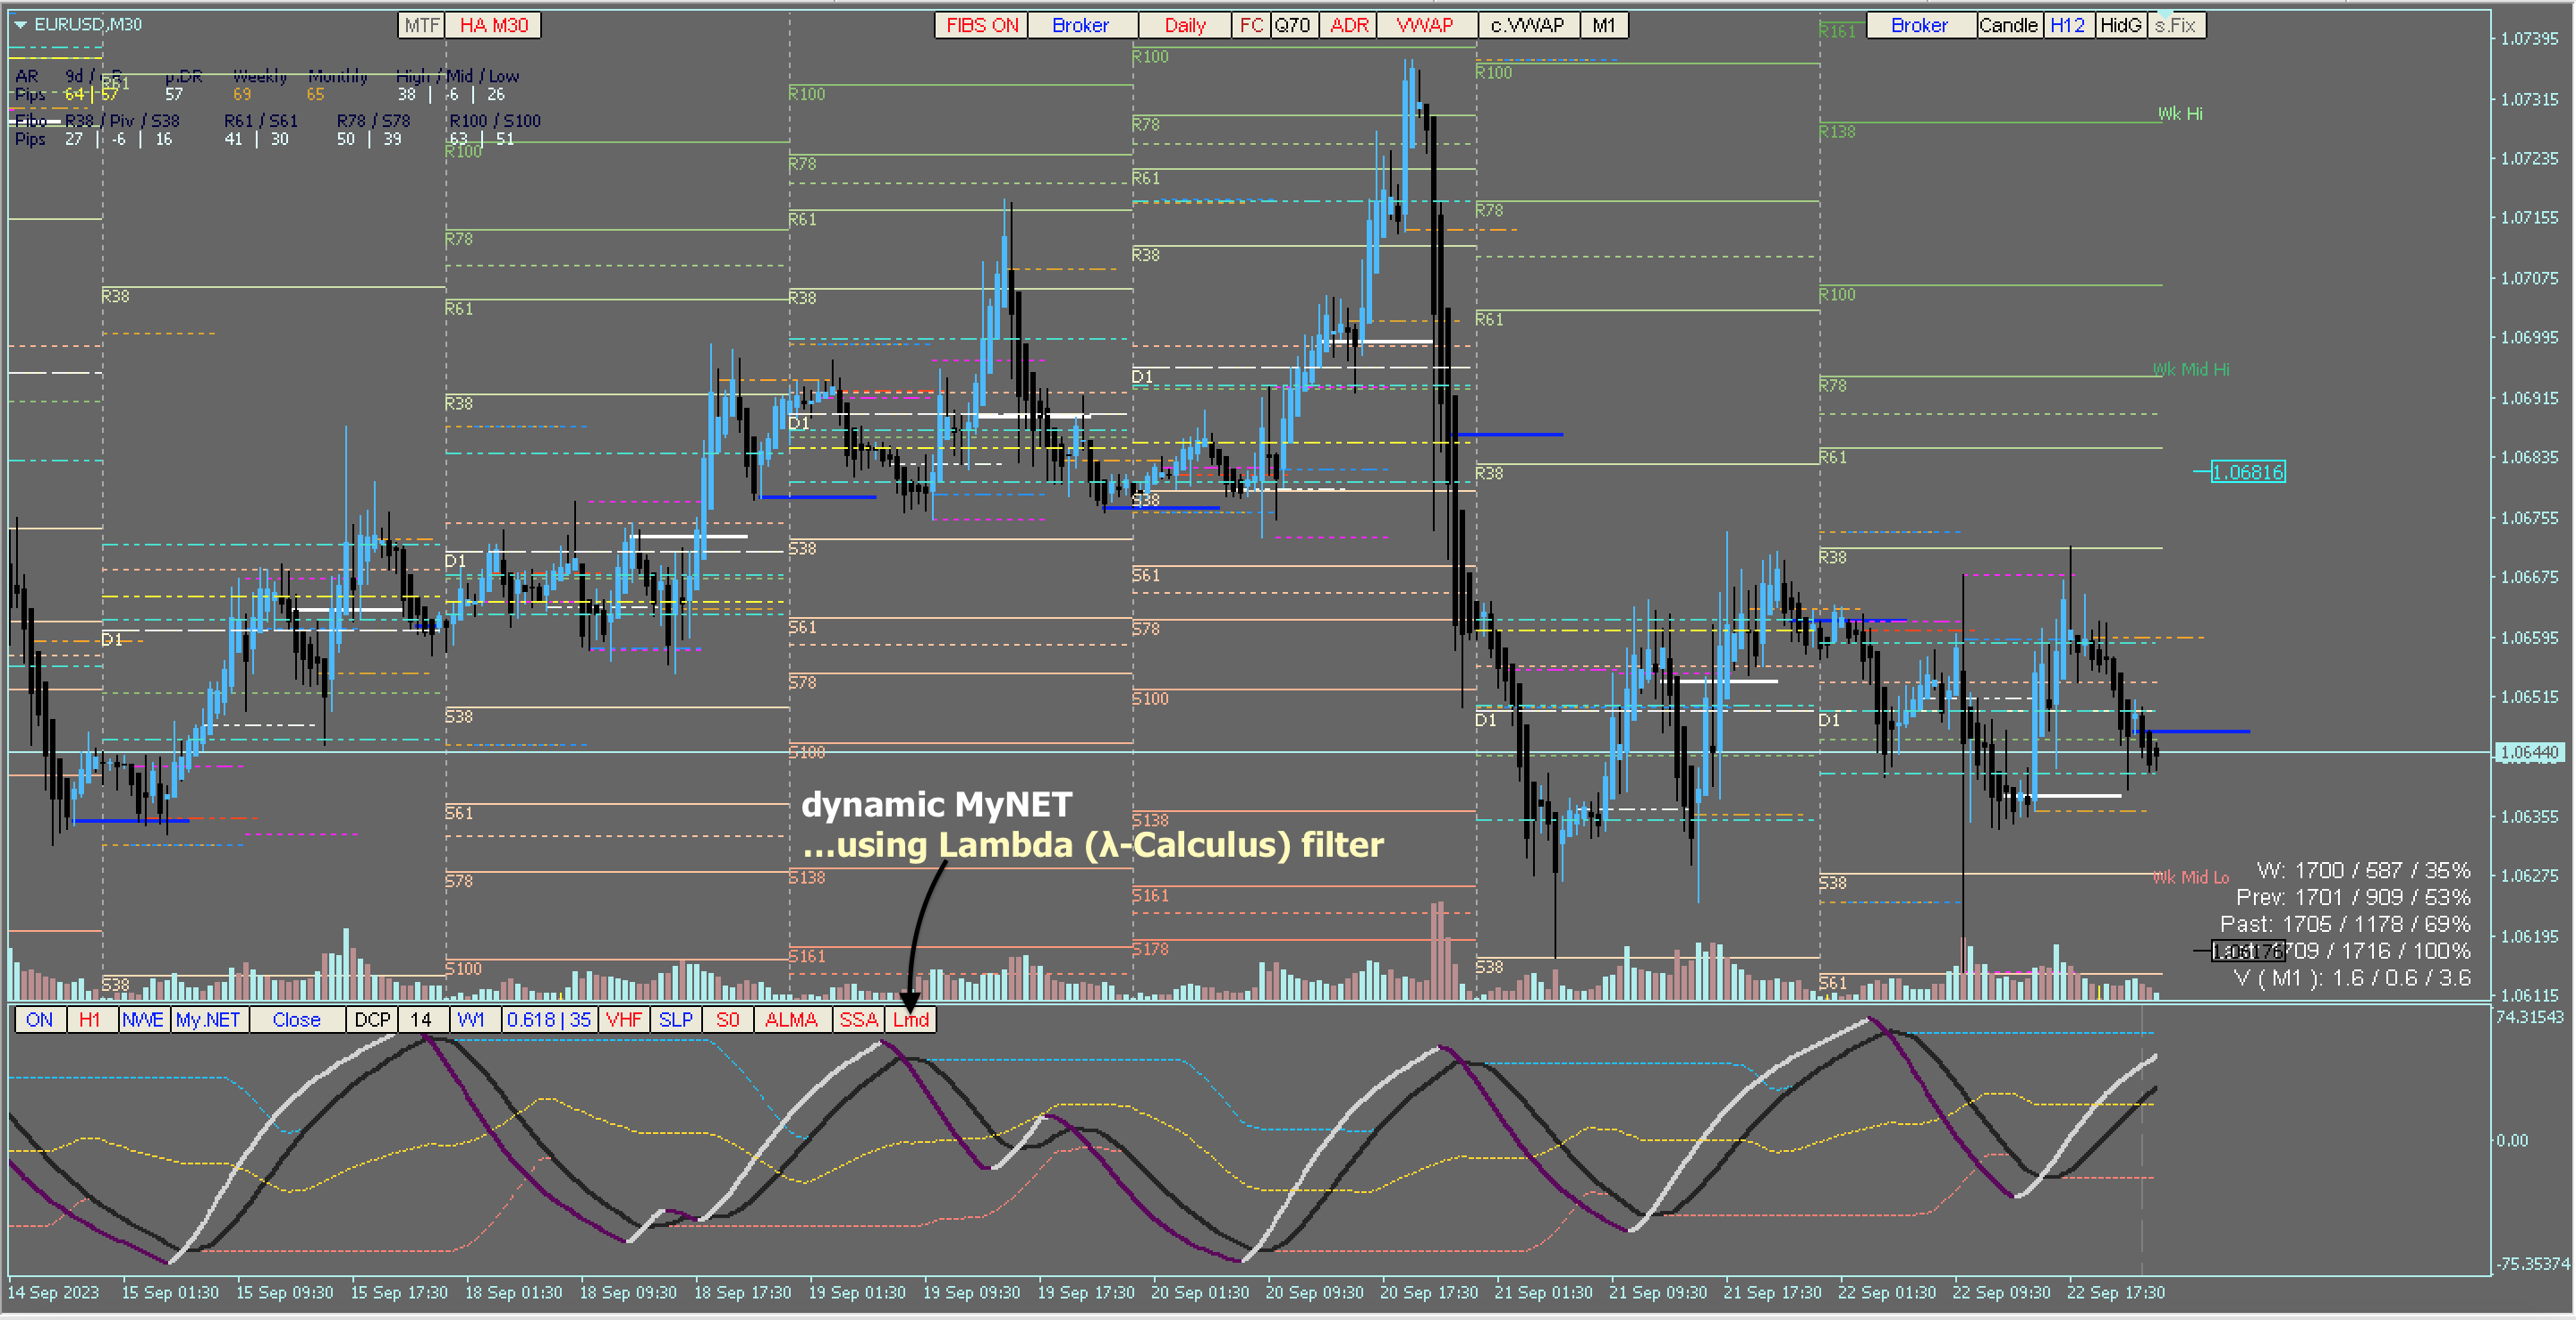
Task: Select the My.NET button in oscillator panel
Action: pos(208,1020)
